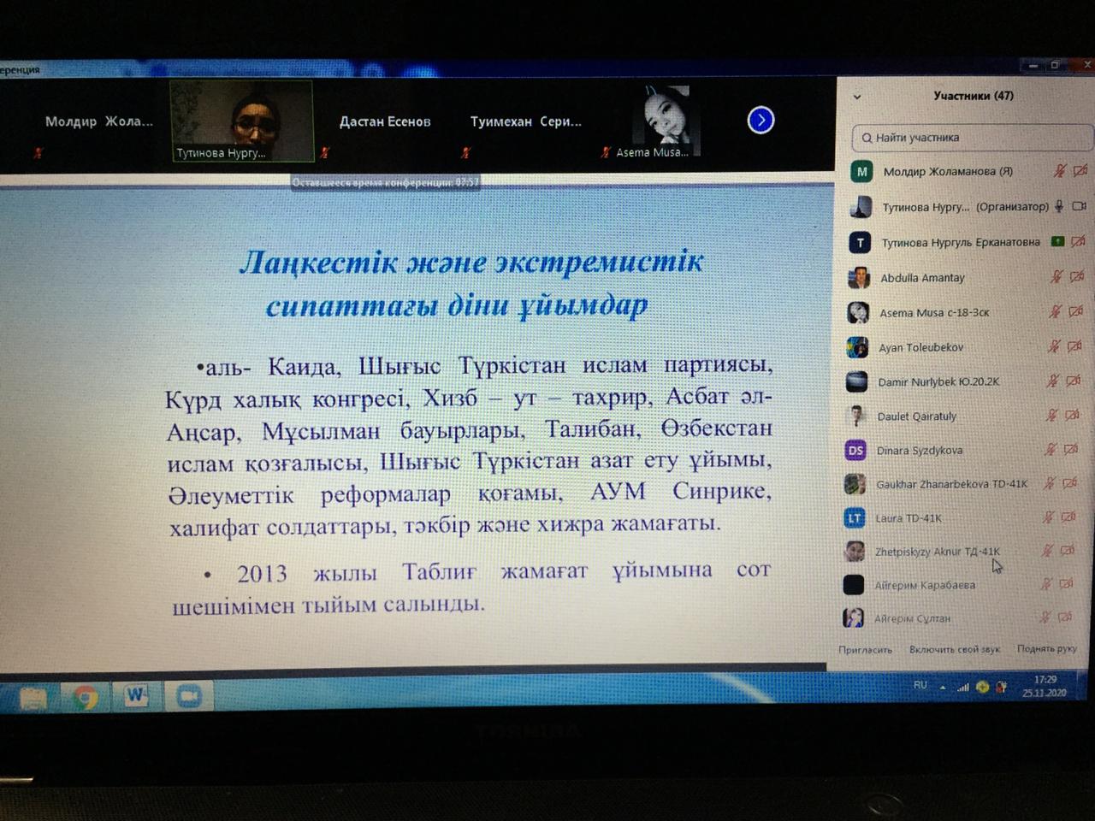1095x821 pixels.
Task: Click the next arrow in video strip
Action: (x=761, y=121)
